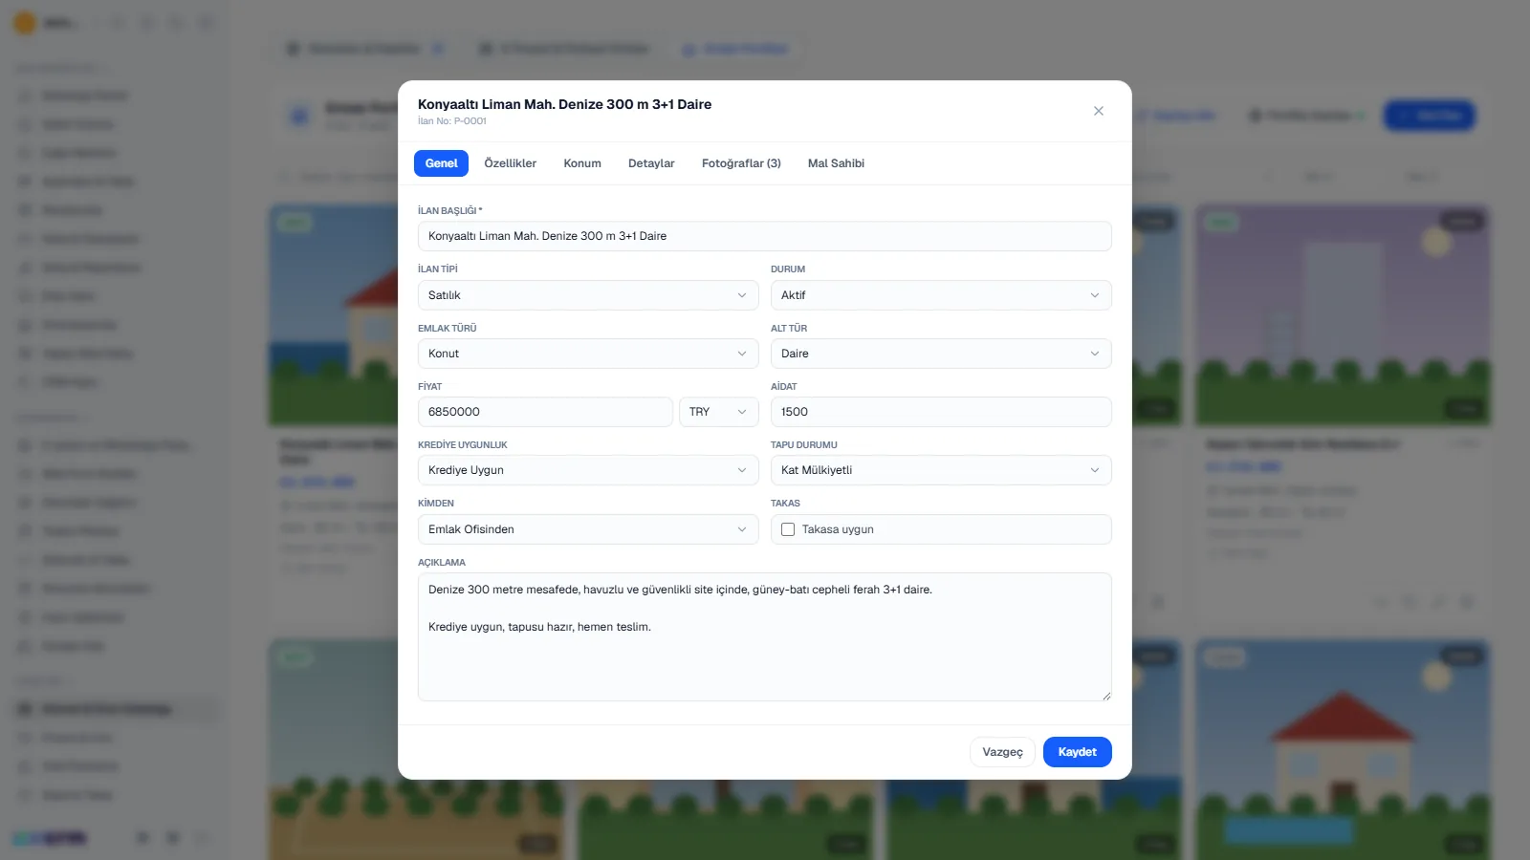Open the Krediye Uygunluk dropdown
The width and height of the screenshot is (1530, 860).
pos(588,470)
